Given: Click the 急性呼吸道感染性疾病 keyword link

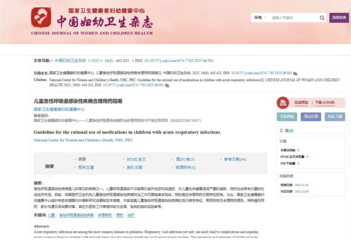Looking at the screenshot, I should (x=76, y=215).
